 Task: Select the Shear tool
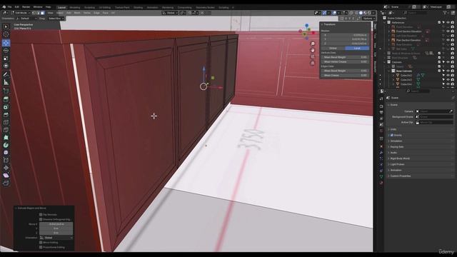coord(6,175)
